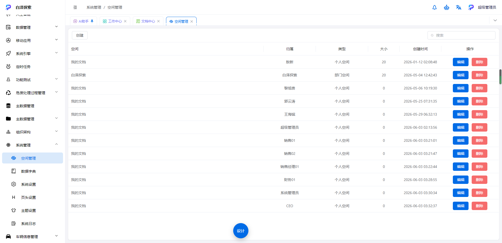
Task: Expand the 系统引擎 menu chevron
Action: (56, 53)
